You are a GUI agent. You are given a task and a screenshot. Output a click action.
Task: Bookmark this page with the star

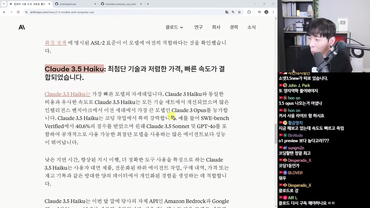[x=239, y=12]
